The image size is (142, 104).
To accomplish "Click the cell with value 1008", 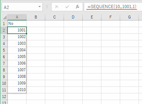I will 17,77.
